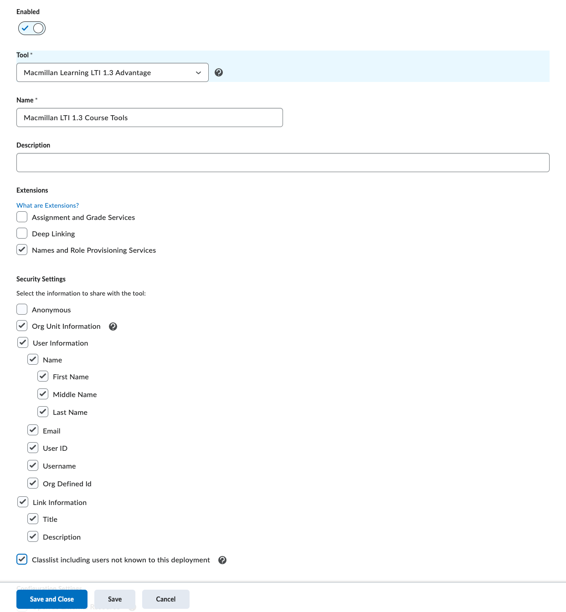This screenshot has width=566, height=612.
Task: Open the Tool selection dropdown
Action: (112, 72)
